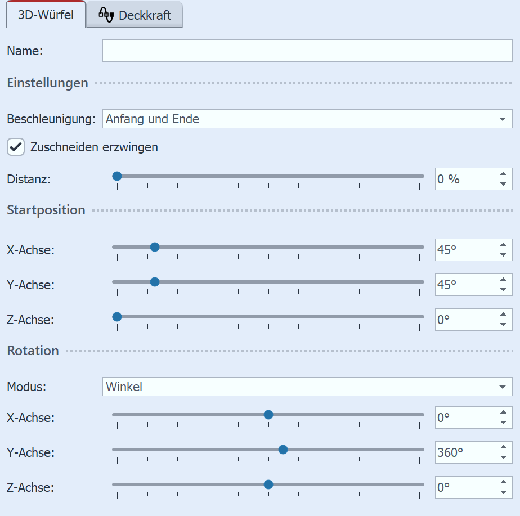Decrease Startposition Y-Achse angle stepper
Image resolution: width=520 pixels, height=516 pixels.
(x=503, y=290)
